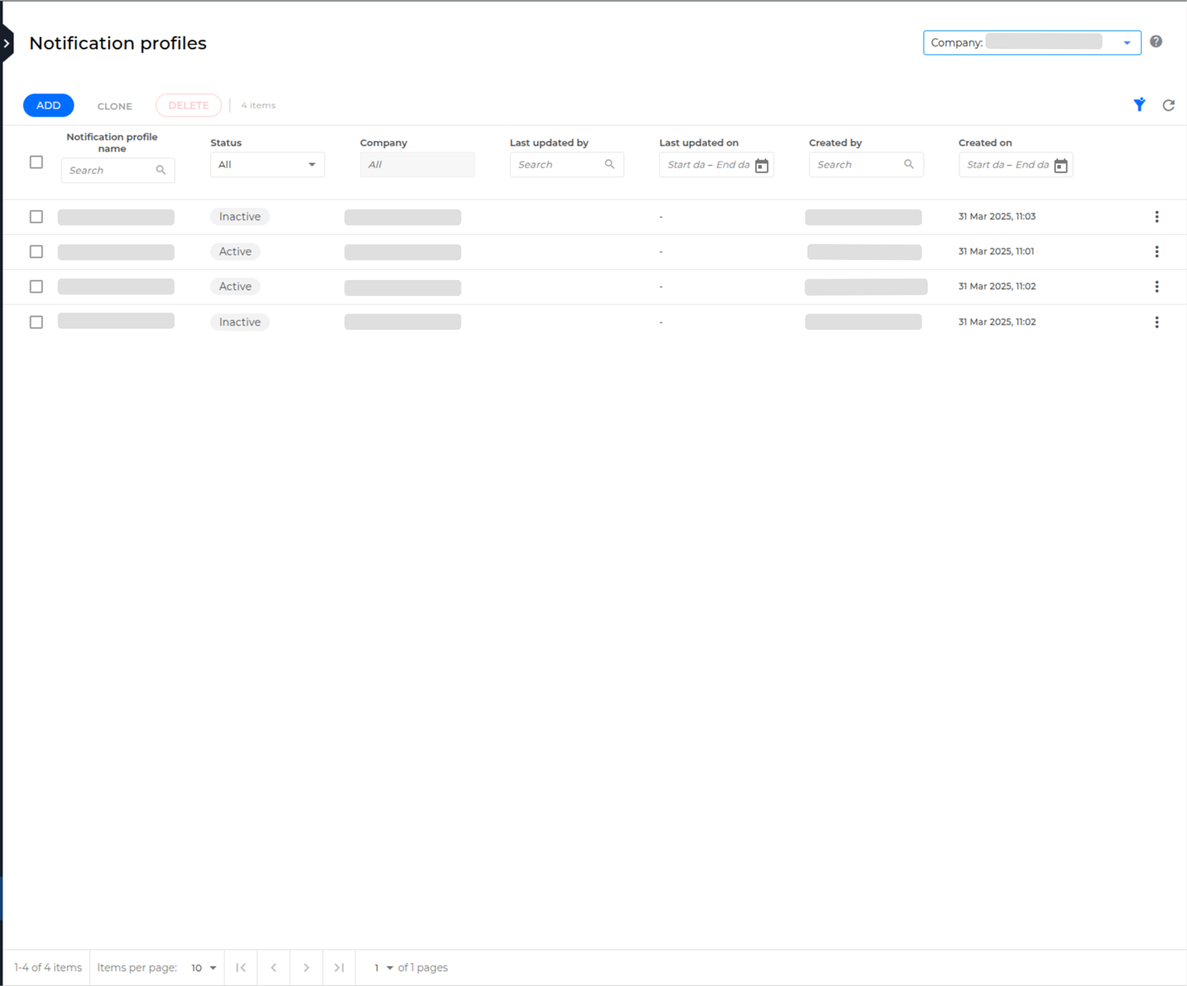1187x986 pixels.
Task: Refresh the notification profiles list
Action: [1169, 105]
